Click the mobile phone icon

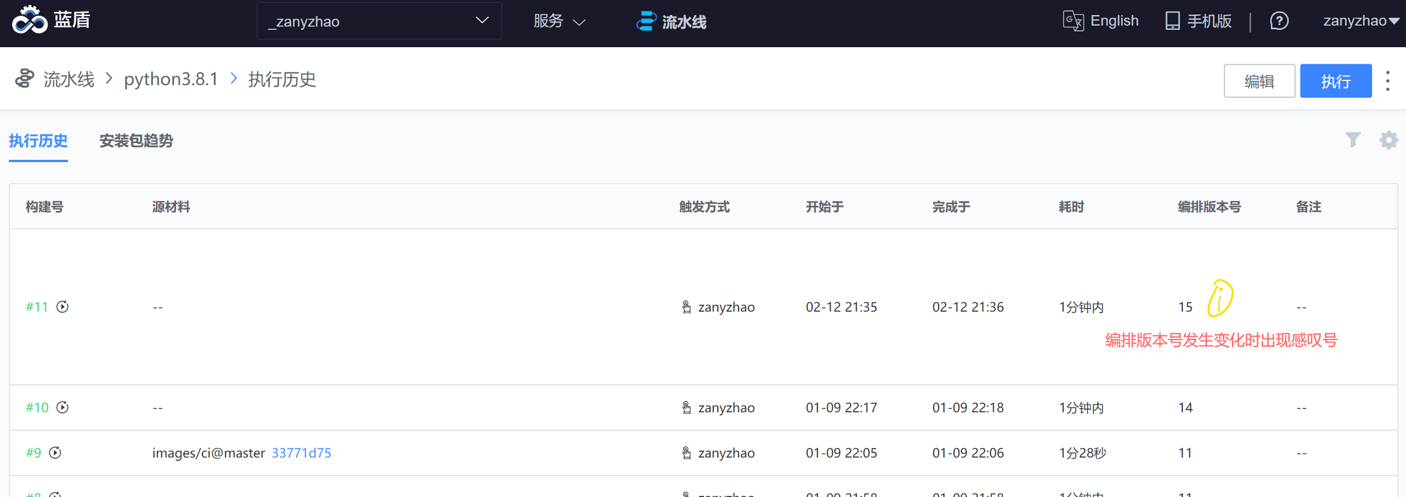1172,21
